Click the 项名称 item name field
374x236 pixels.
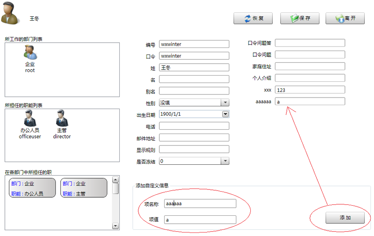coord(200,203)
